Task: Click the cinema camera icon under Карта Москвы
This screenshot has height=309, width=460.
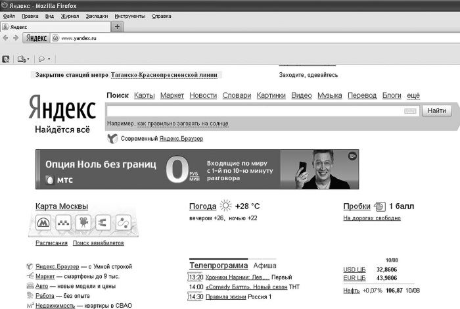Action: (84, 224)
